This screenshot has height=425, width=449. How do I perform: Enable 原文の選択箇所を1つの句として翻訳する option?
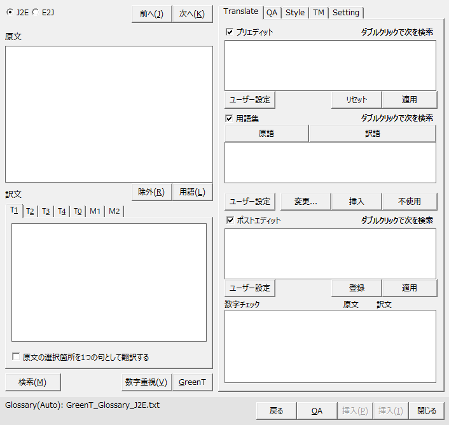[x=16, y=357]
